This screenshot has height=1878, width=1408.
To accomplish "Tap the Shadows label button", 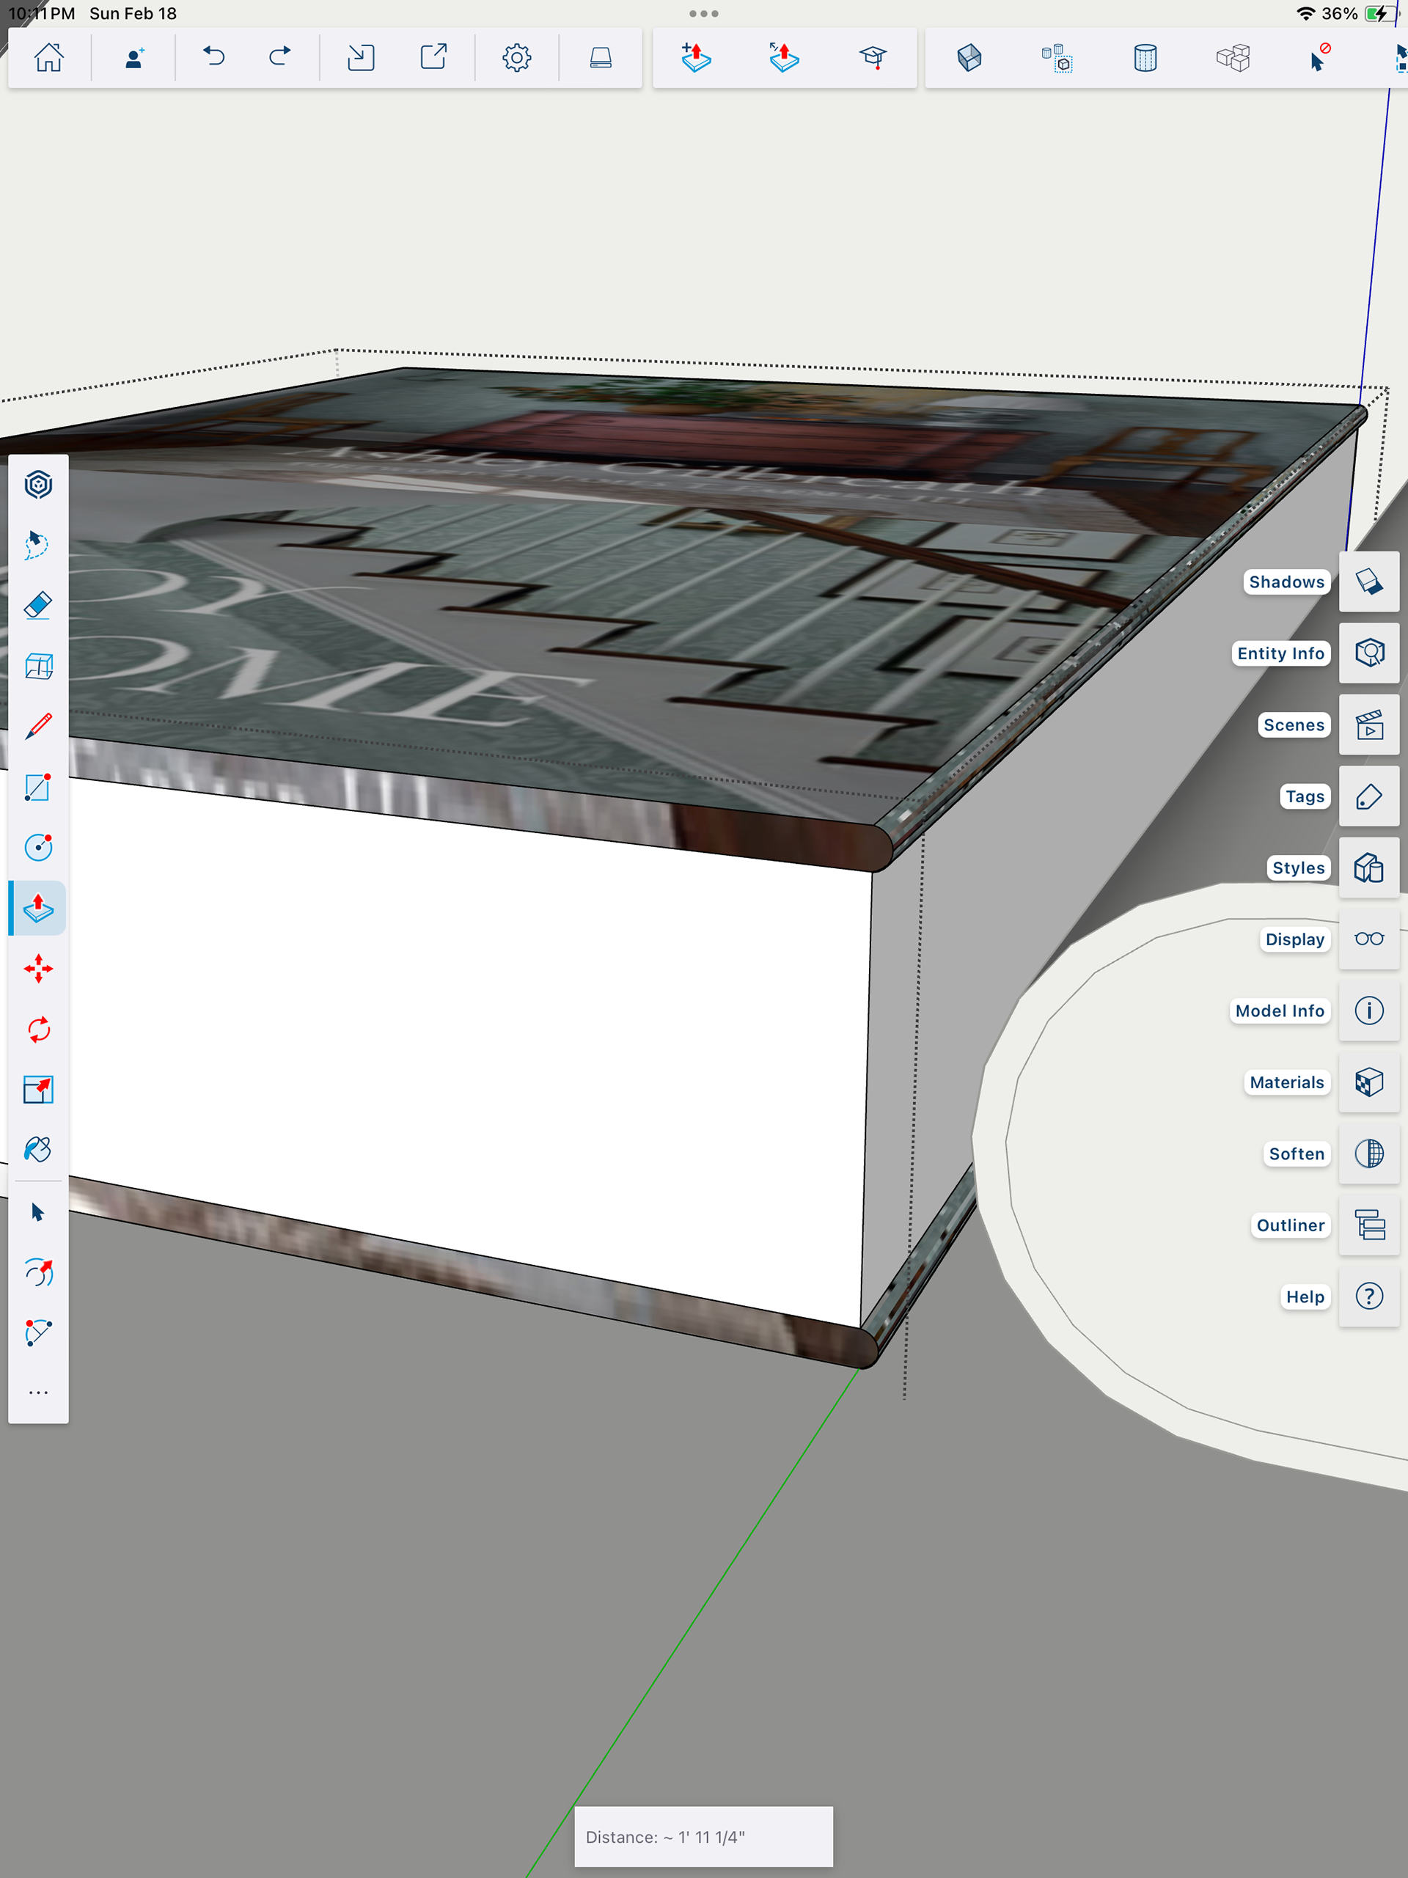I will (1286, 582).
